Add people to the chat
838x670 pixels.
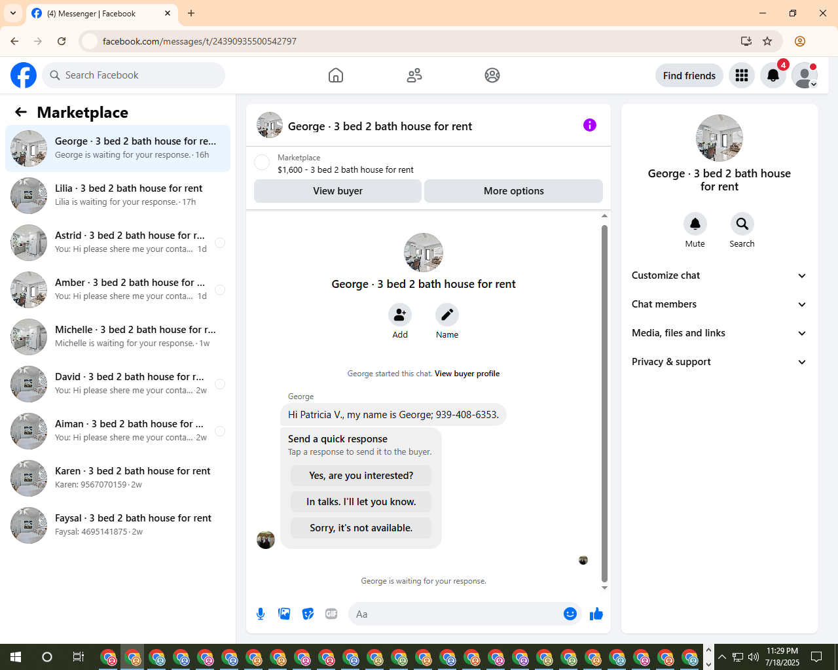(x=400, y=315)
